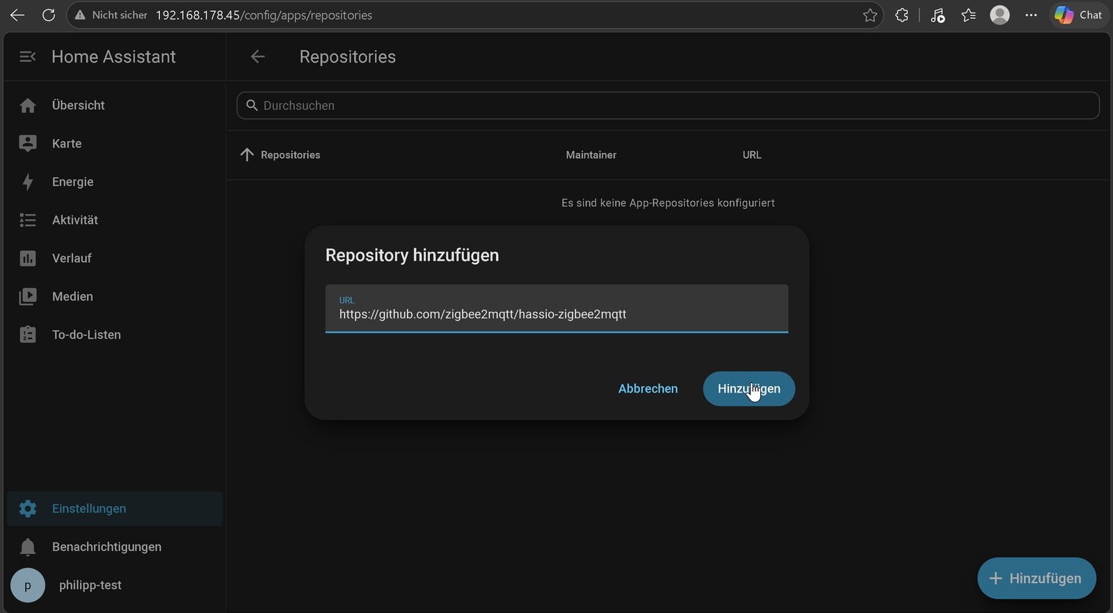Image resolution: width=1113 pixels, height=613 pixels.
Task: Click the repository URL input field
Action: [x=556, y=309]
